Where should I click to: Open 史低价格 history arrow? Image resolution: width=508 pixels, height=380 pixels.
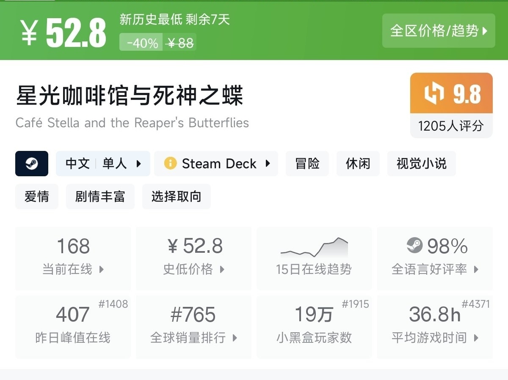pos(222,269)
